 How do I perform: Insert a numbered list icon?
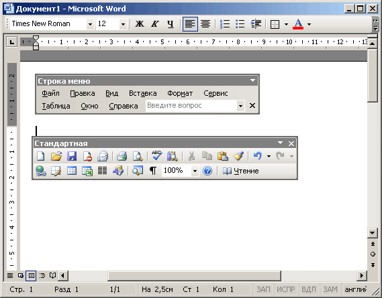coord(225,24)
